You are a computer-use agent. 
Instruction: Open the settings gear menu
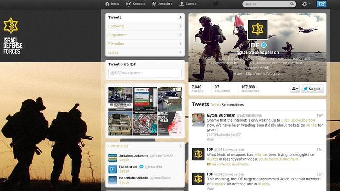tap(306, 4)
